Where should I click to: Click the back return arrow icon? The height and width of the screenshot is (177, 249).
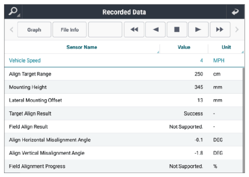235,12
